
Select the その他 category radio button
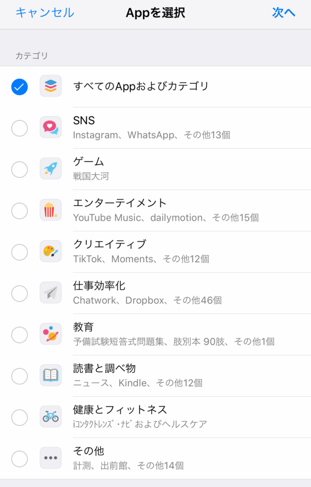(x=19, y=459)
